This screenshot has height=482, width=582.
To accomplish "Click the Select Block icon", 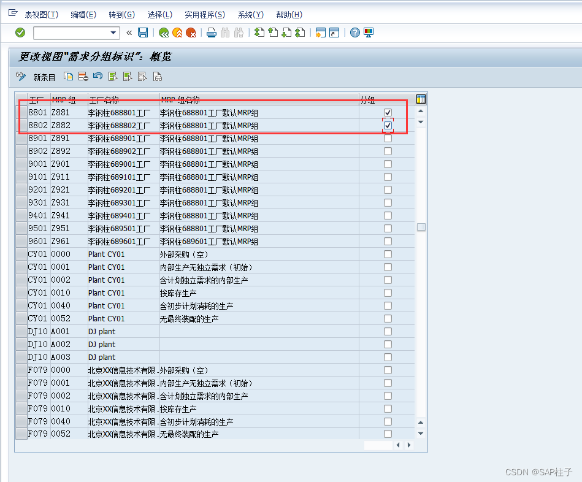I will point(128,77).
